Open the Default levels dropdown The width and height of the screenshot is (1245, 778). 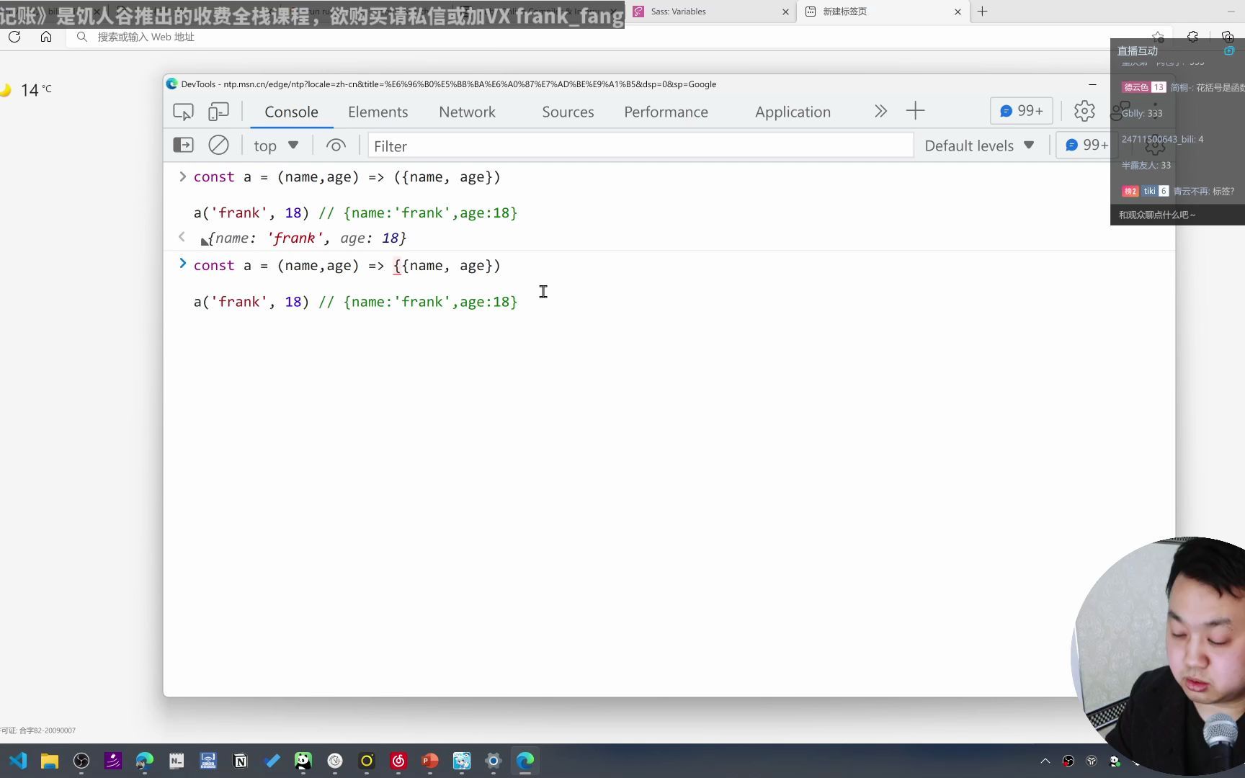[x=979, y=146]
